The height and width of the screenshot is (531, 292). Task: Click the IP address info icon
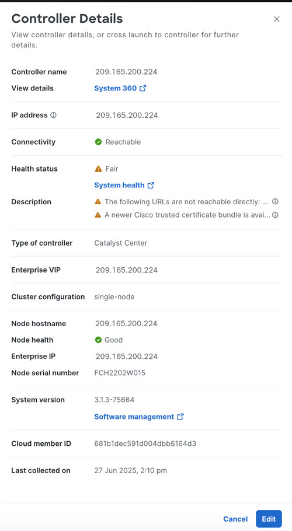[53, 115]
